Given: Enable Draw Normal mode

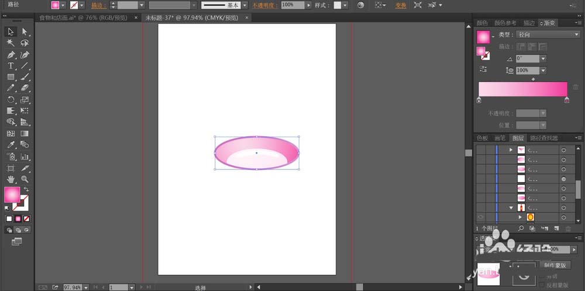Looking at the screenshot, I should click(10, 230).
